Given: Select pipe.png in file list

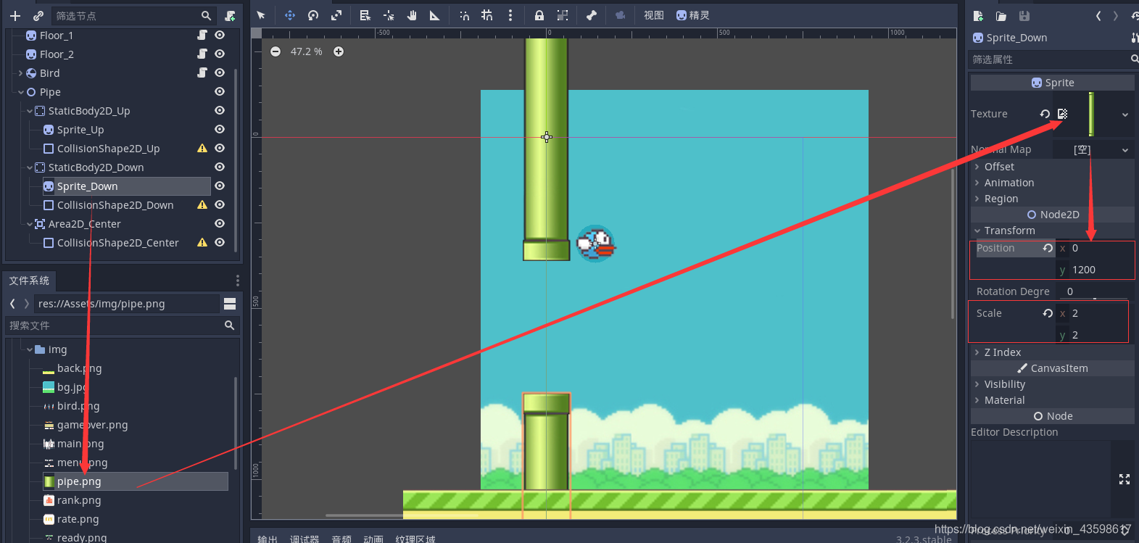Looking at the screenshot, I should (x=136, y=481).
